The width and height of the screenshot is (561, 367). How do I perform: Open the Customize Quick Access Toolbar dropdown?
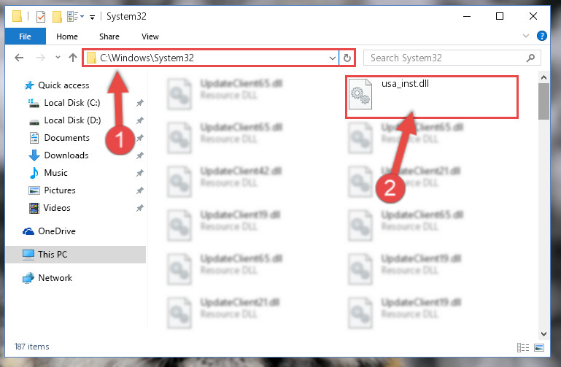click(92, 17)
